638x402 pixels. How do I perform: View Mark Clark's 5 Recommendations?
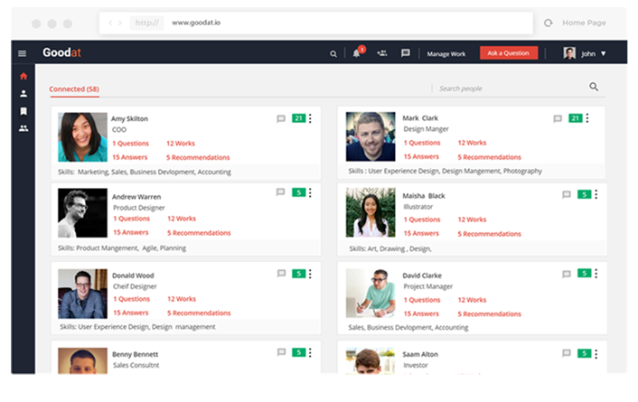(489, 157)
